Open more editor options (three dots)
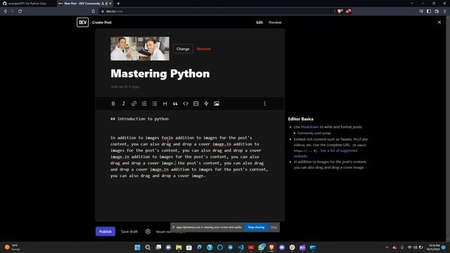The image size is (450, 253). tap(264, 103)
